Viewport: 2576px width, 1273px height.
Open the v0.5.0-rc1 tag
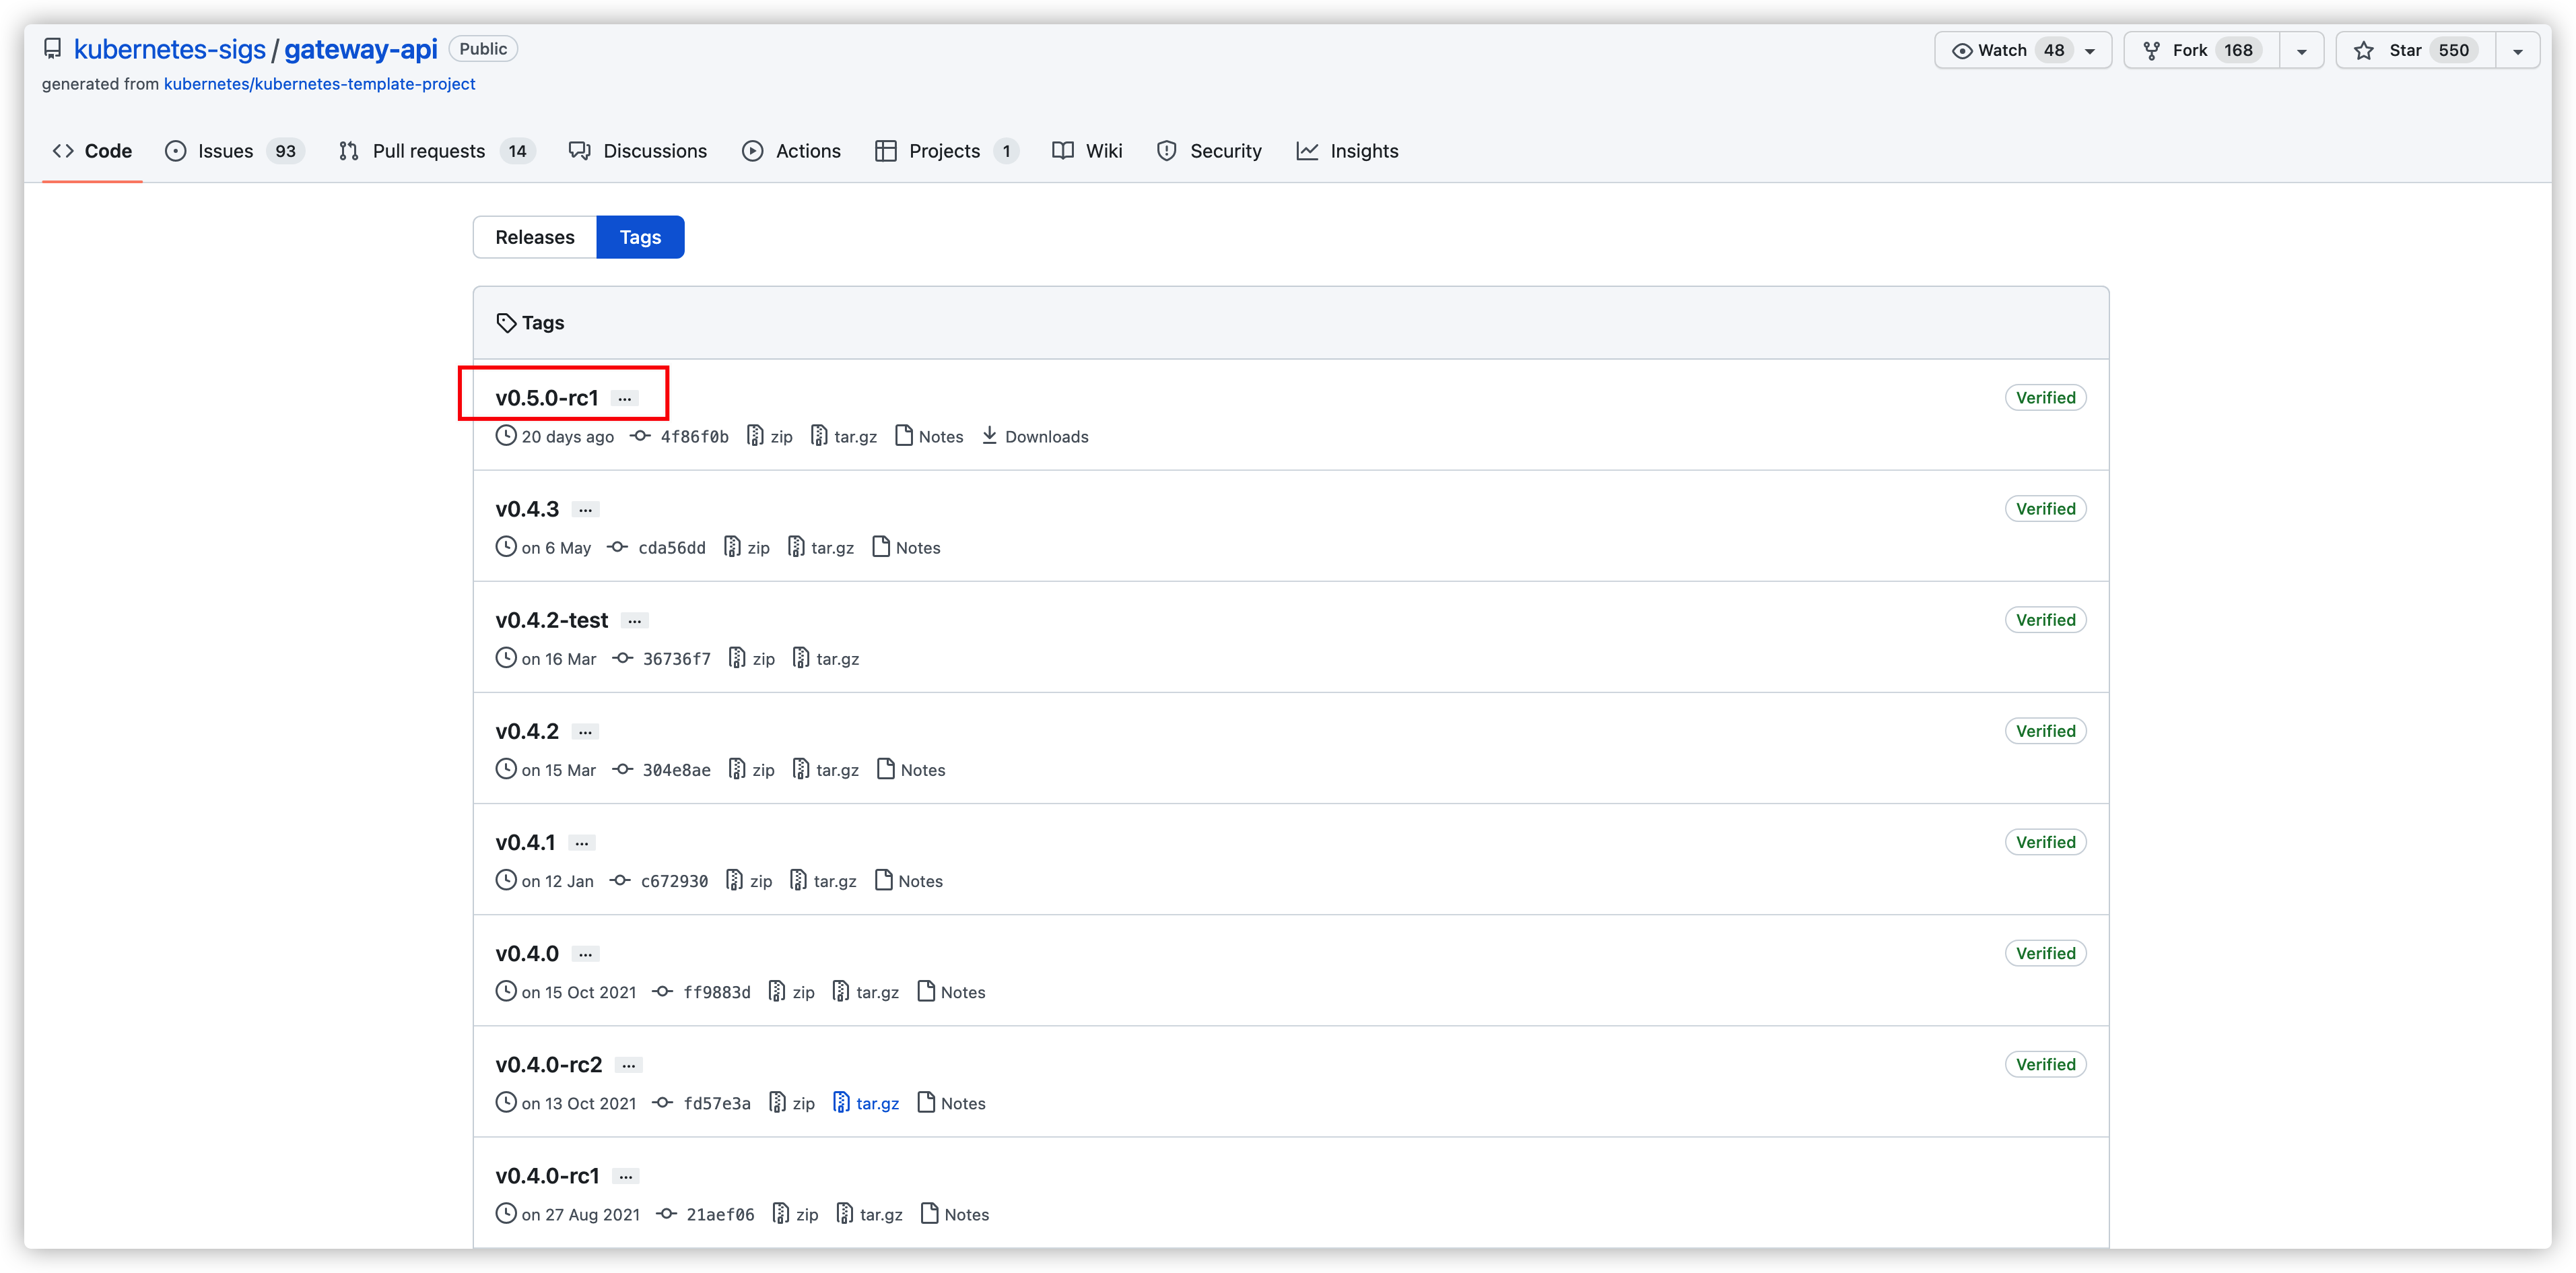[x=547, y=398]
